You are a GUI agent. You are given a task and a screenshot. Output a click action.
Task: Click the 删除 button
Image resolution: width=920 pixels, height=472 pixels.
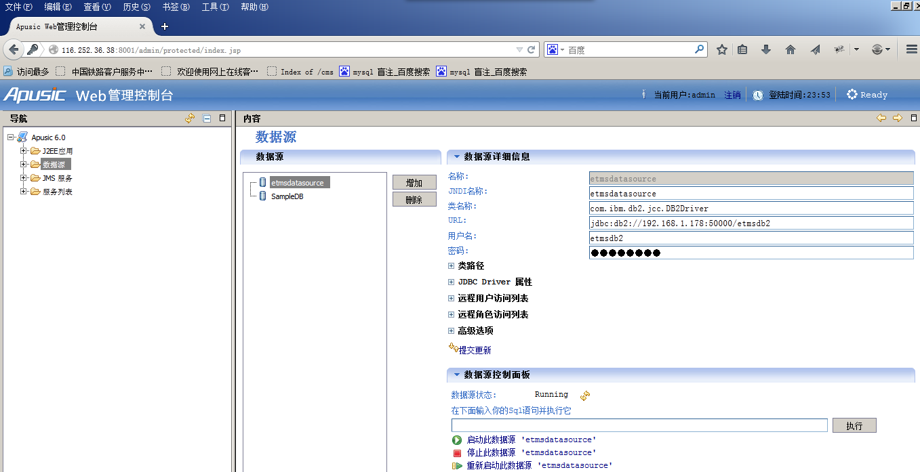pyautogui.click(x=414, y=200)
